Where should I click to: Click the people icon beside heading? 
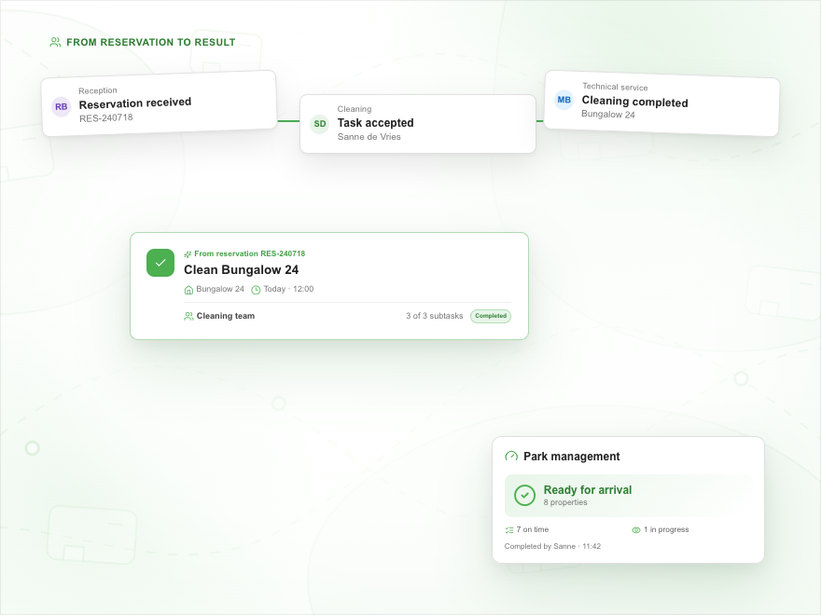[x=55, y=42]
